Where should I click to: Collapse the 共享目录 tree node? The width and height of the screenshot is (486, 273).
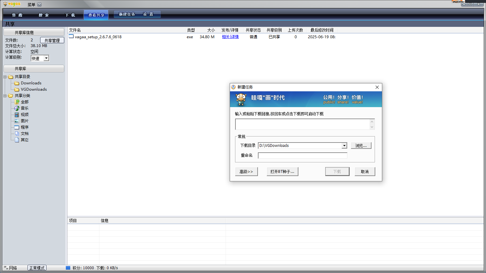5,77
